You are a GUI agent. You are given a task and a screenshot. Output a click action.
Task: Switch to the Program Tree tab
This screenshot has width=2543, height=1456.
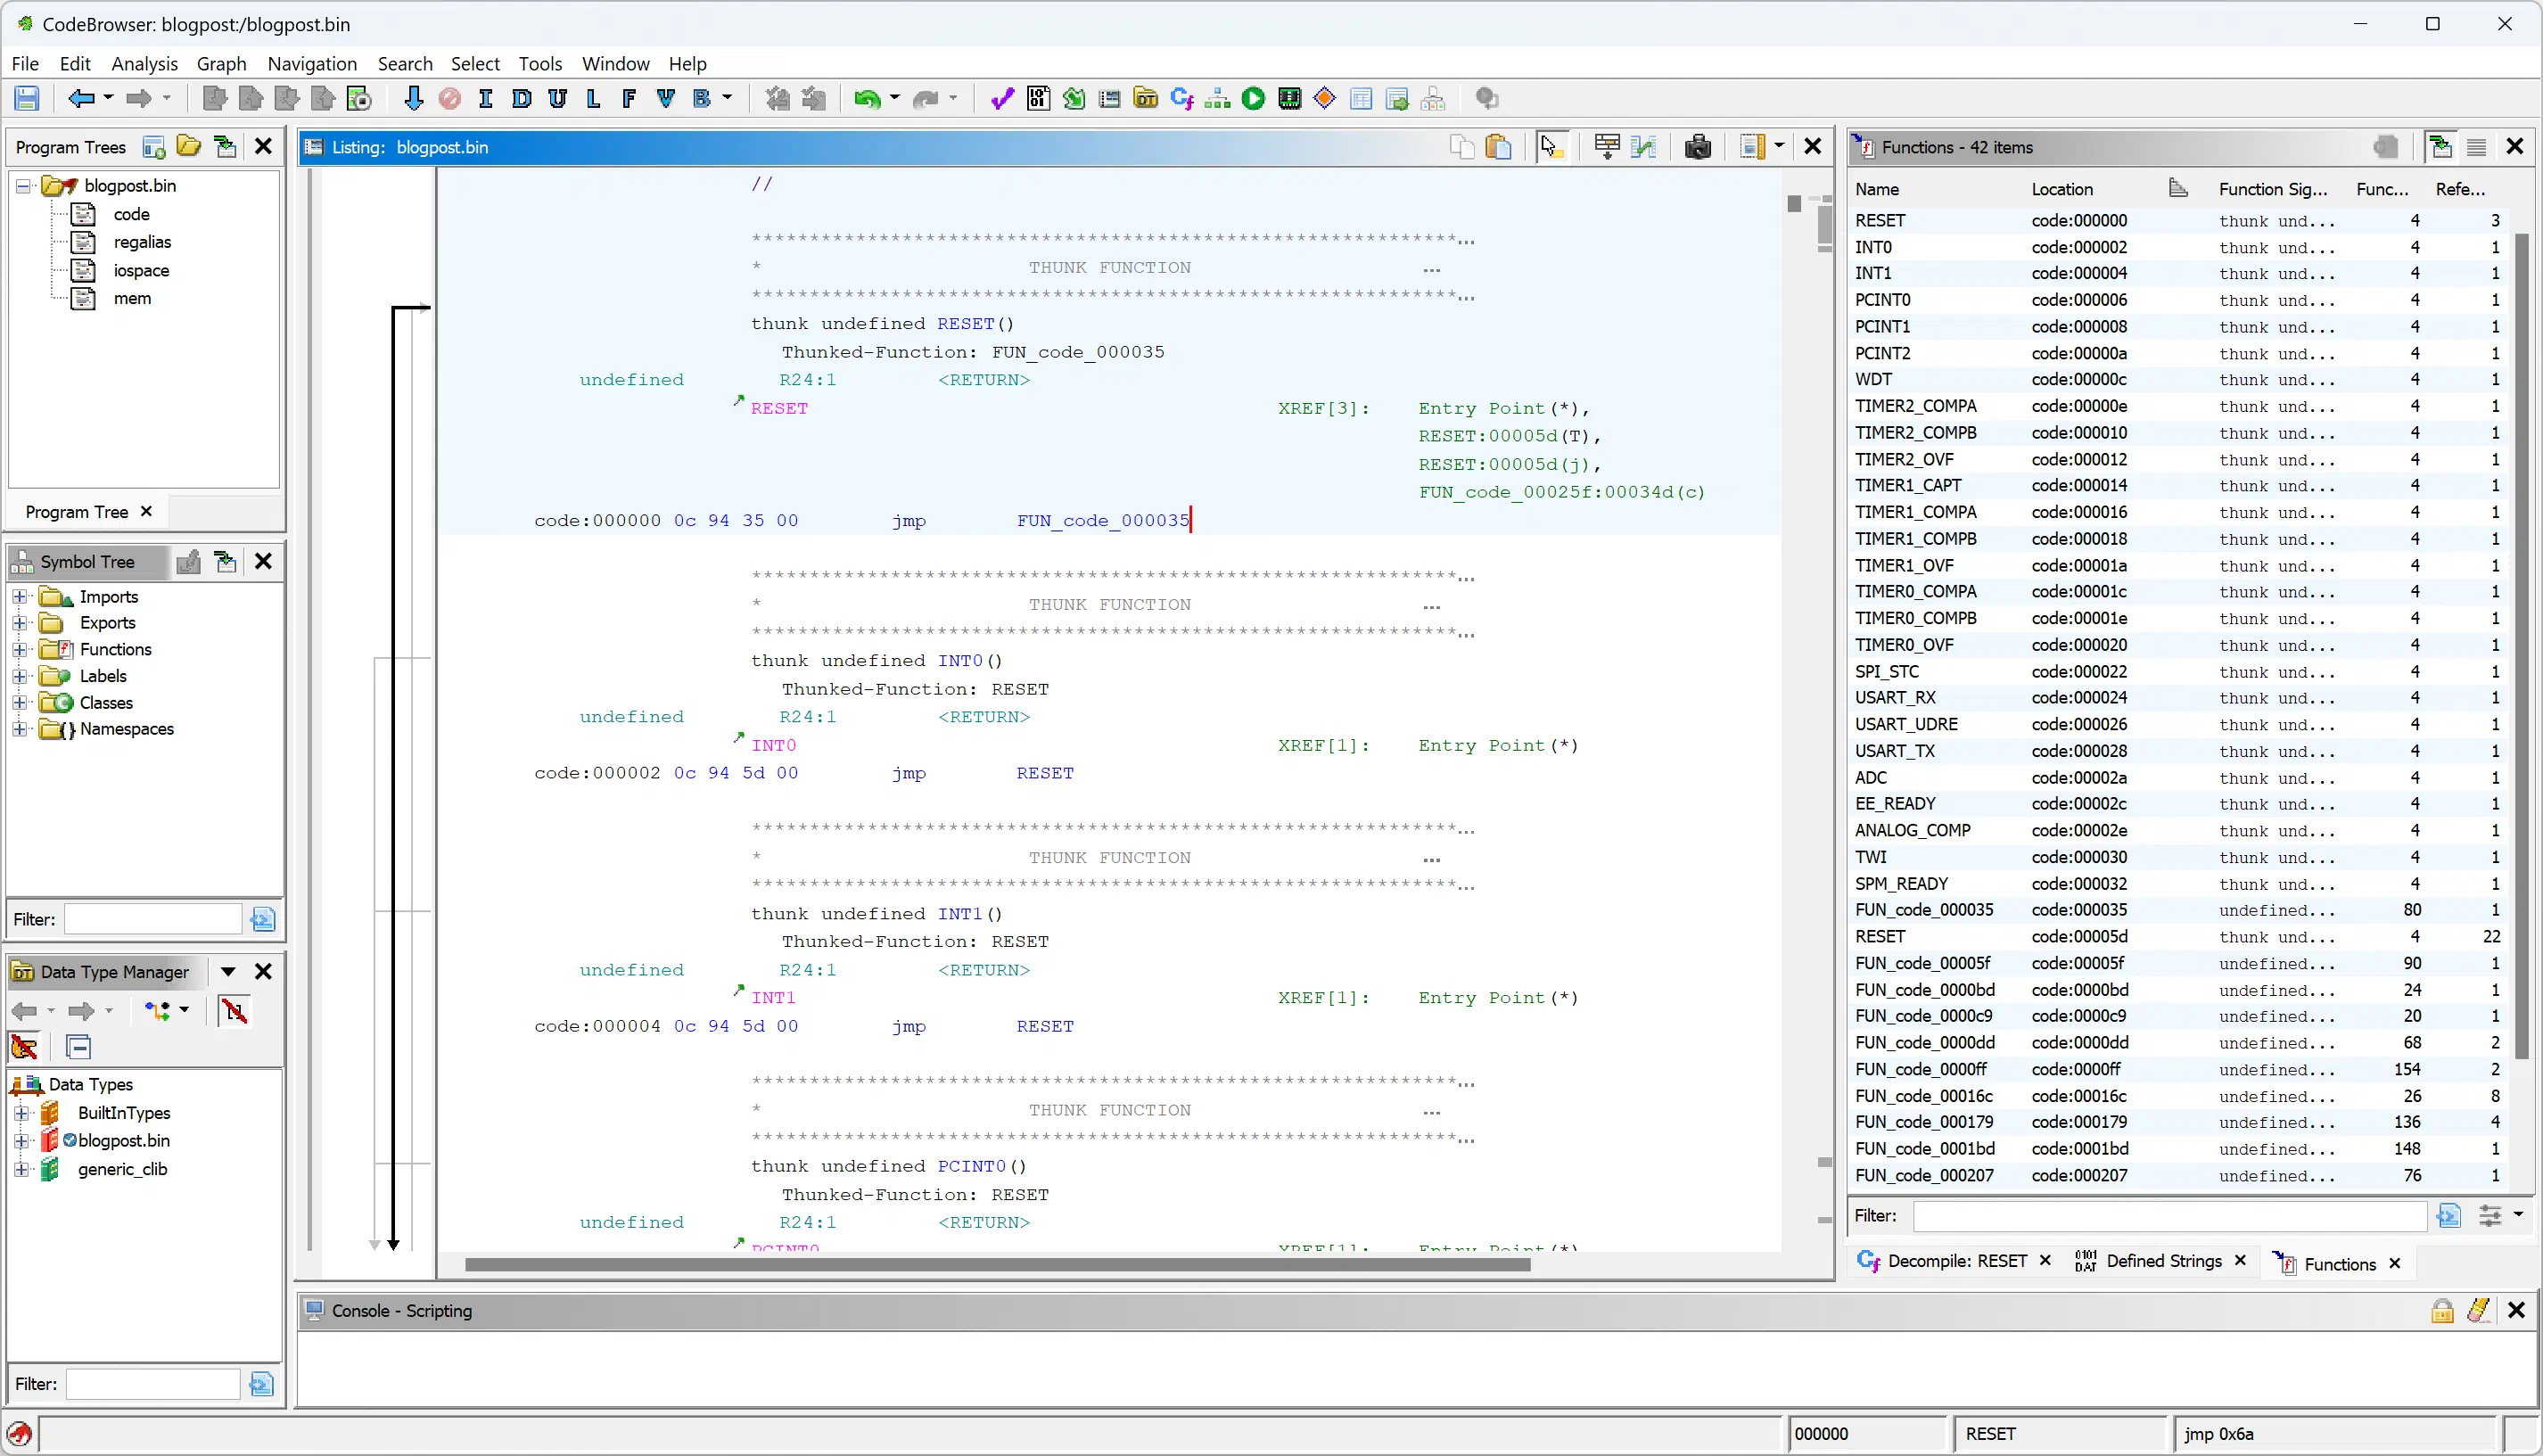(x=77, y=511)
